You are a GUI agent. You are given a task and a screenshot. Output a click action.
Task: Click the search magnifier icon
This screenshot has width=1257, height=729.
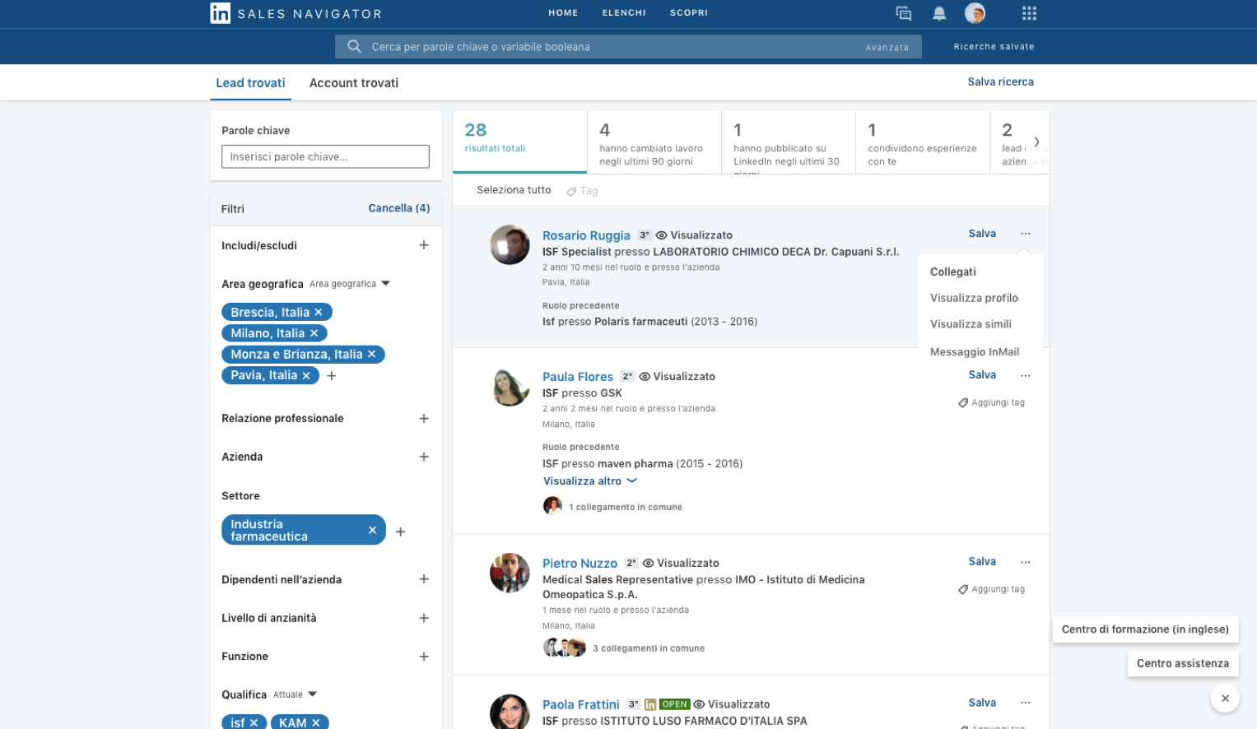click(354, 47)
